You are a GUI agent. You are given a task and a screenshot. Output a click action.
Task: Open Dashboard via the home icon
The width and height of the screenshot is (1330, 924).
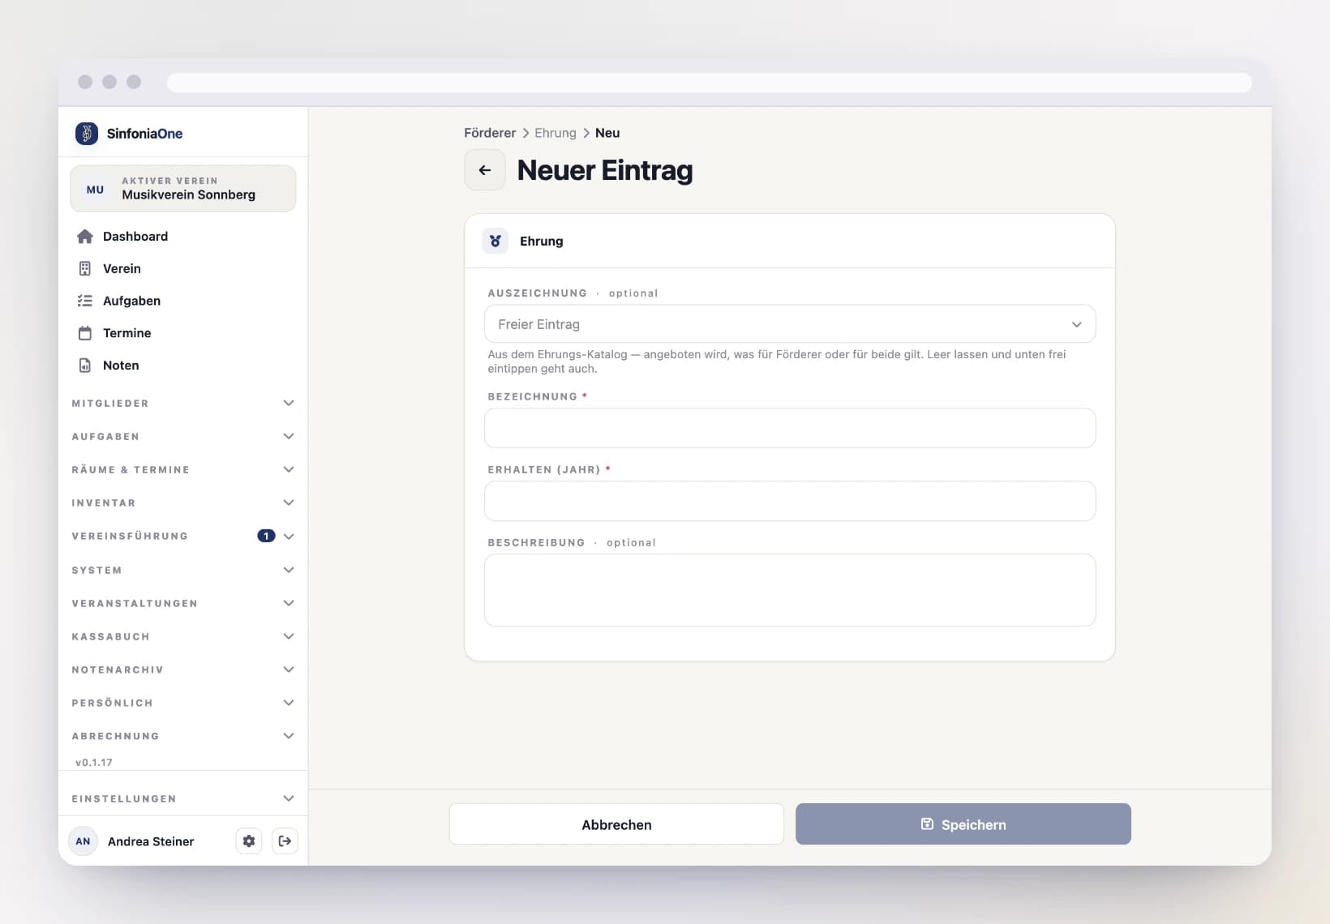[x=84, y=236]
